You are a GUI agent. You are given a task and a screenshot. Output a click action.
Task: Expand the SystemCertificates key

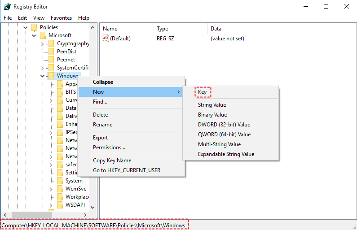[43, 68]
